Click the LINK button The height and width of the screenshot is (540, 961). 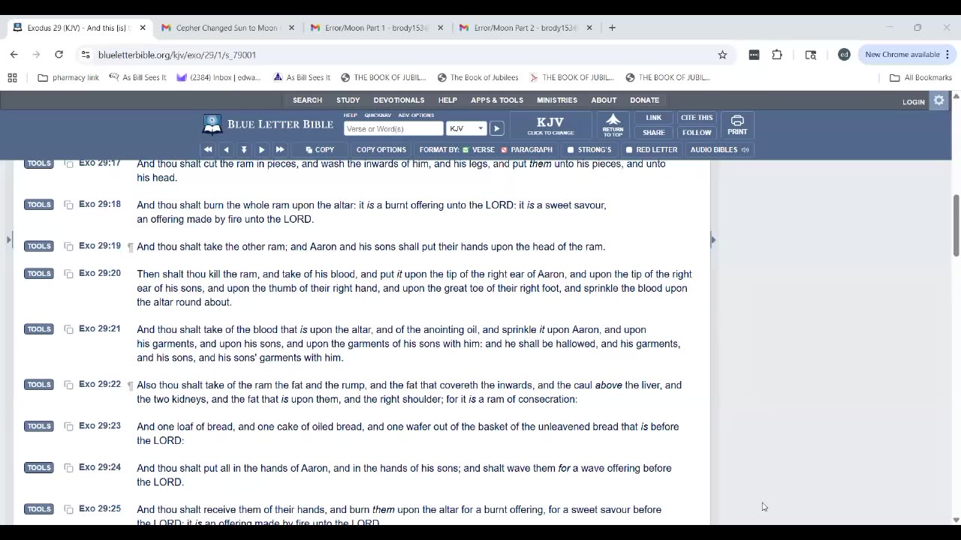coord(653,118)
